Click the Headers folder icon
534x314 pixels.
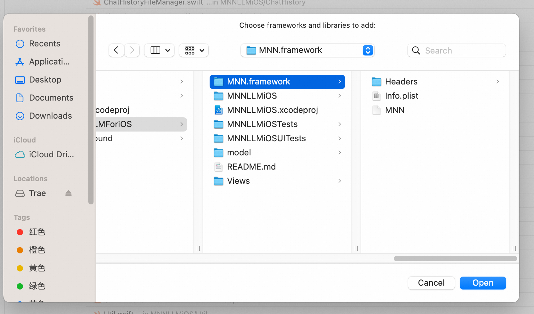coord(376,82)
